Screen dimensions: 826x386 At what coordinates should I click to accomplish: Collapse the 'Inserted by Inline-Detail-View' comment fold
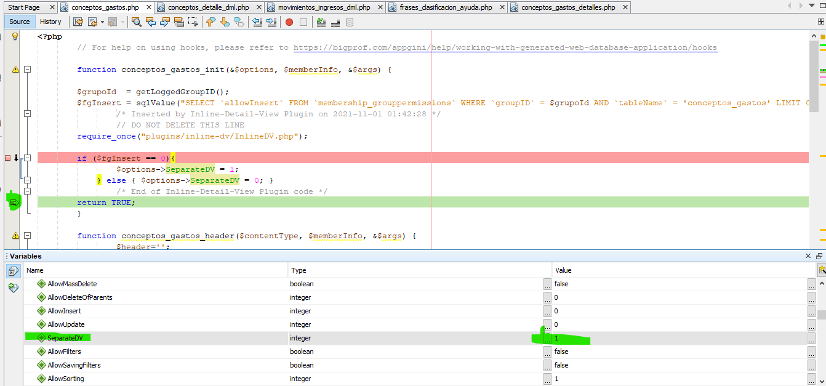pos(27,114)
